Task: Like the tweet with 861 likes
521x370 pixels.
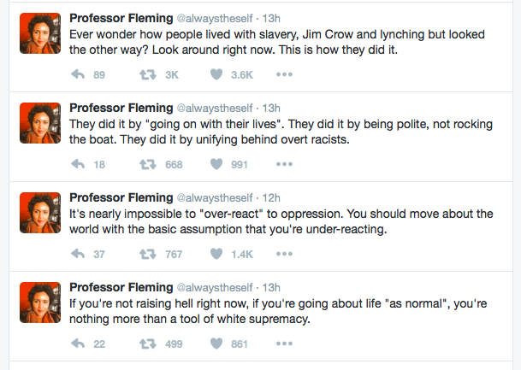Action: click(217, 344)
